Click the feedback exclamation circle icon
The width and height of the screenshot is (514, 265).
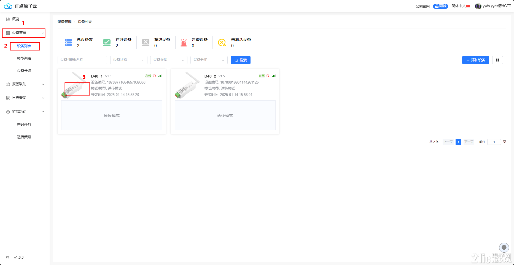pyautogui.click(x=504, y=248)
